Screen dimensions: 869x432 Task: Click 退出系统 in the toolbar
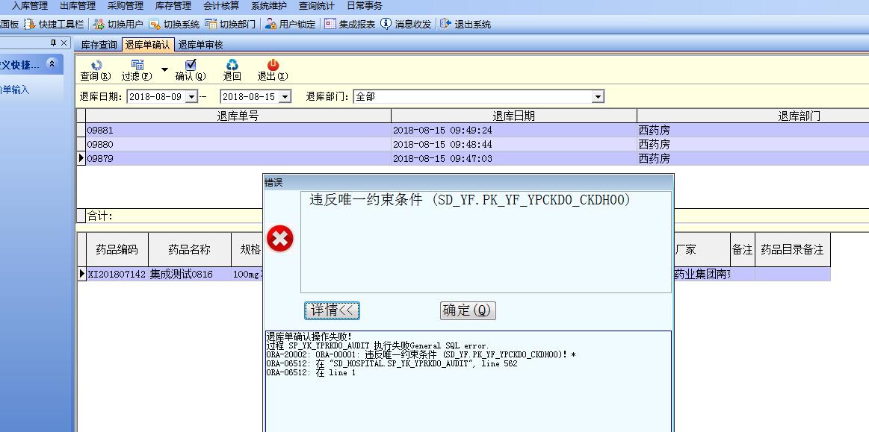tap(466, 25)
